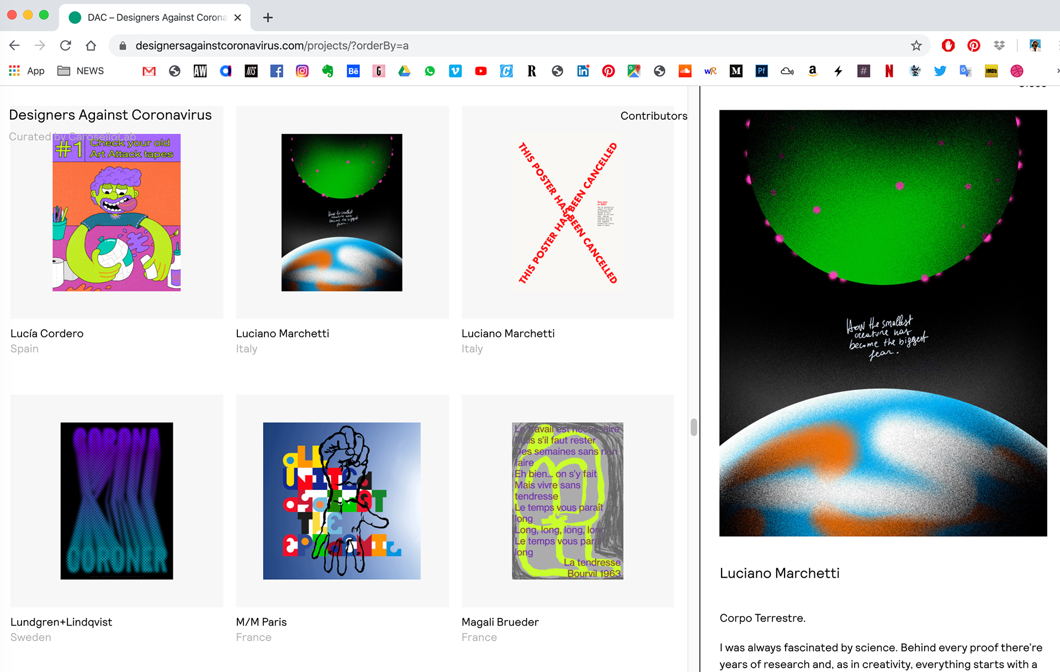The height and width of the screenshot is (672, 1060).
Task: Open the Dribbble bookmark
Action: (x=1017, y=71)
